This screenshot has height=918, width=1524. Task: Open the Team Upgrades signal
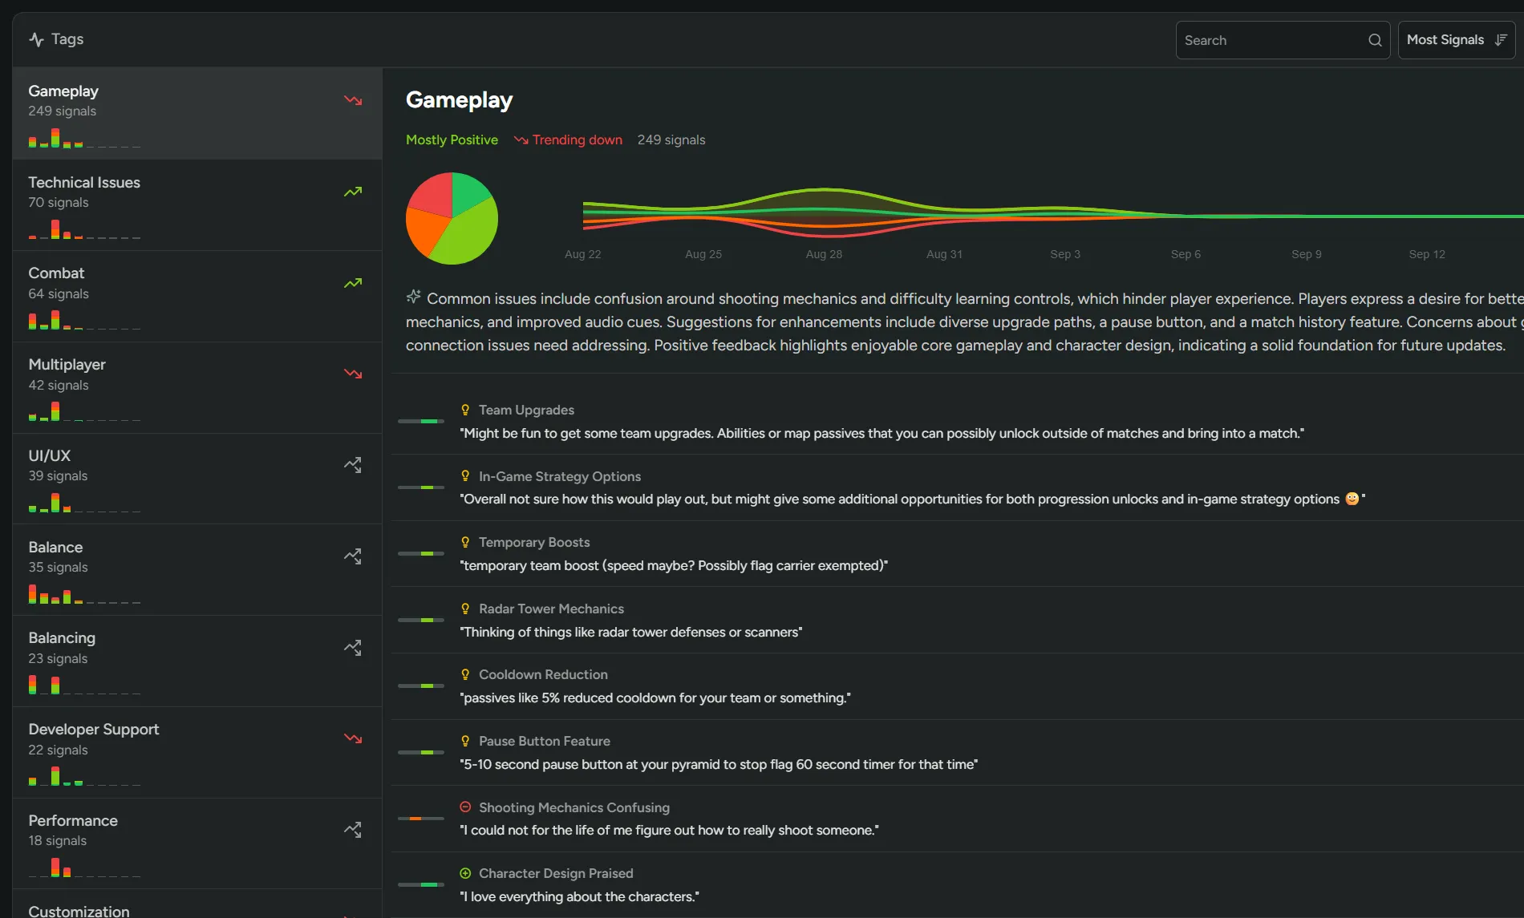[x=958, y=421]
